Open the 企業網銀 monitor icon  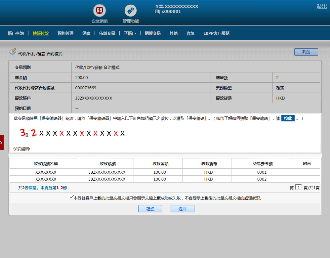[99, 11]
